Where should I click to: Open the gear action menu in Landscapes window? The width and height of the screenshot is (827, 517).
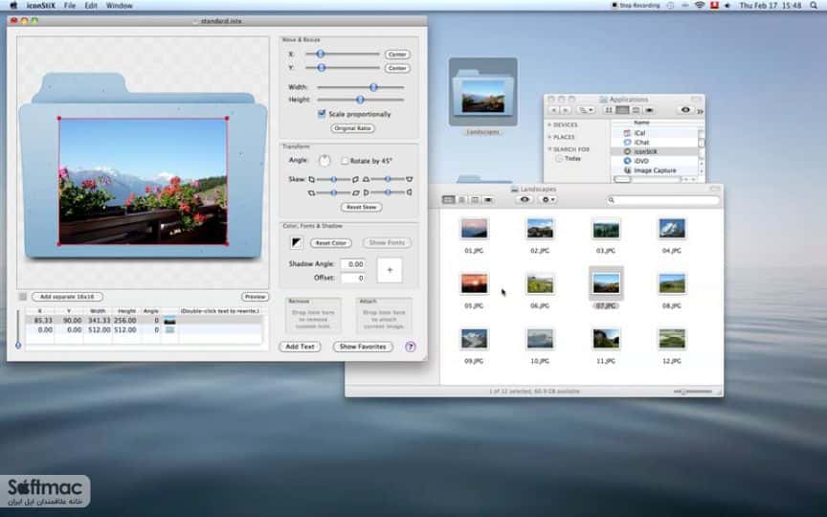(x=548, y=199)
